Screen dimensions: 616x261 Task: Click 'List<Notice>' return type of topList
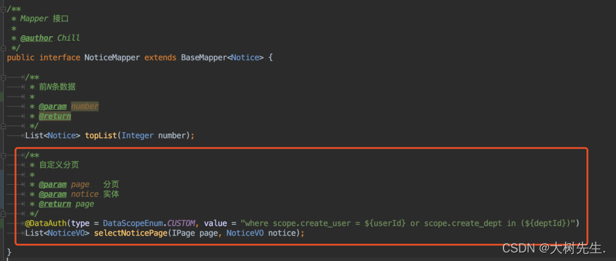[53, 135]
